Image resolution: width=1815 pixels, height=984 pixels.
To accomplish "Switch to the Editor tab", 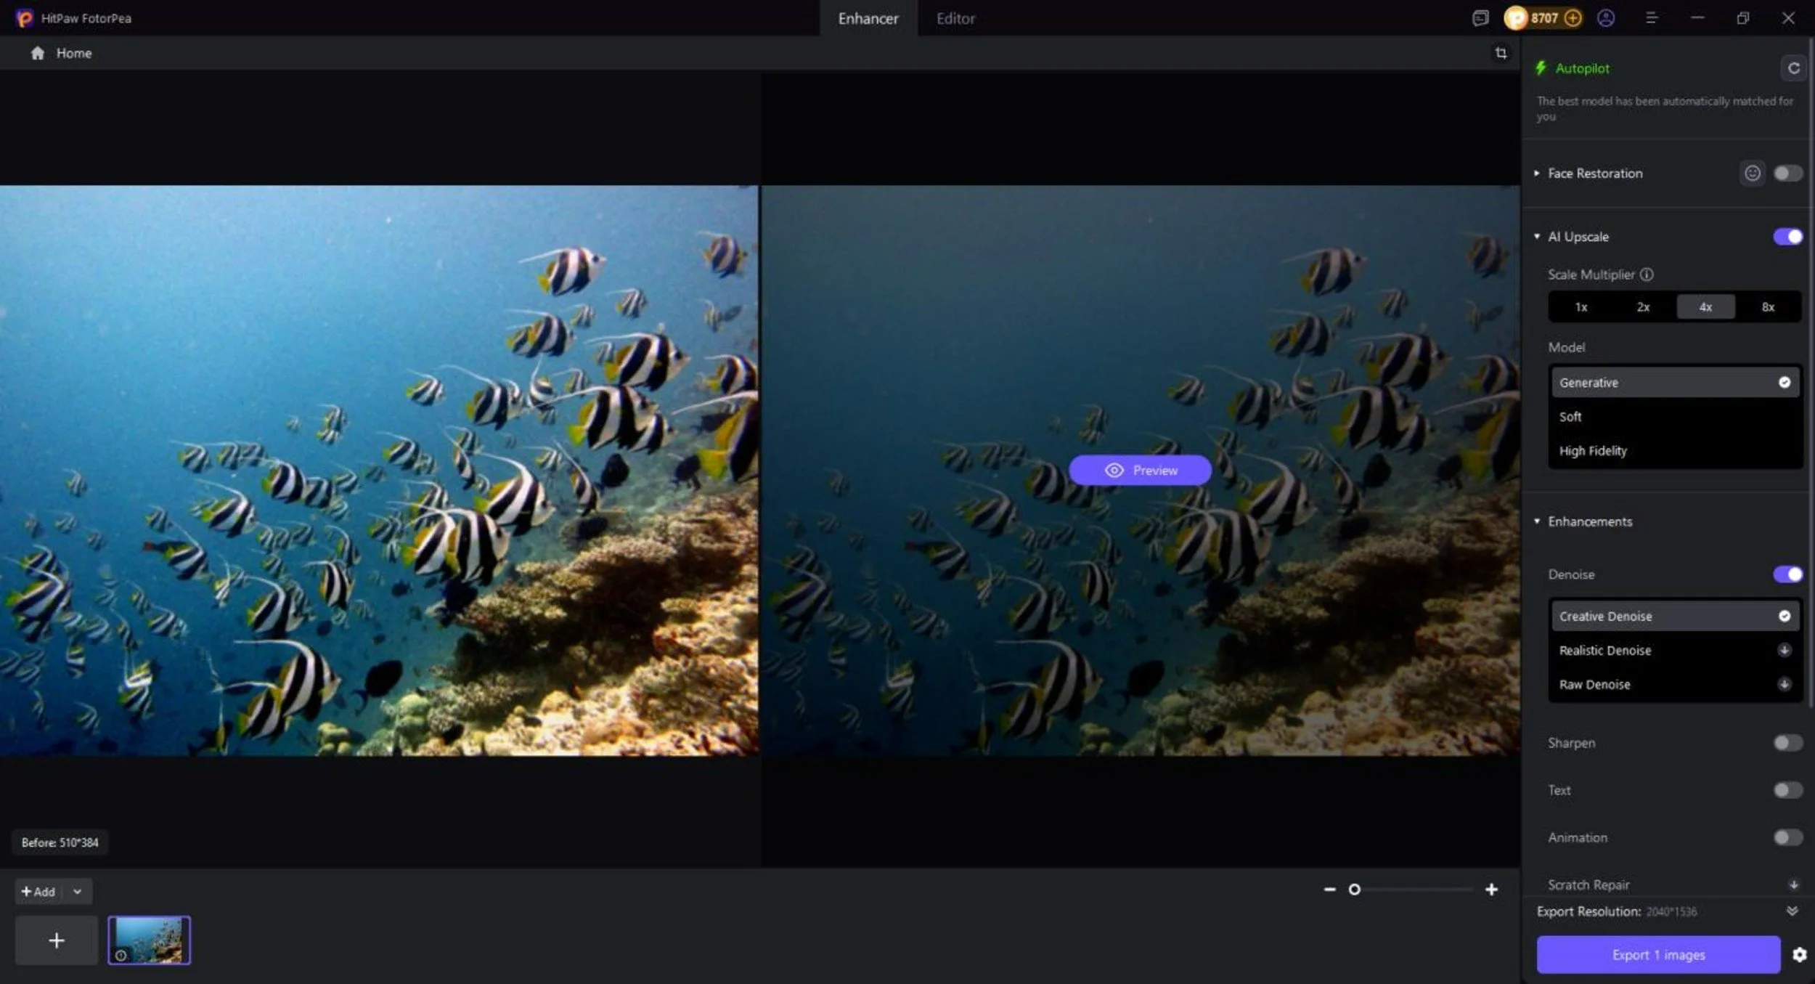I will 955,19.
